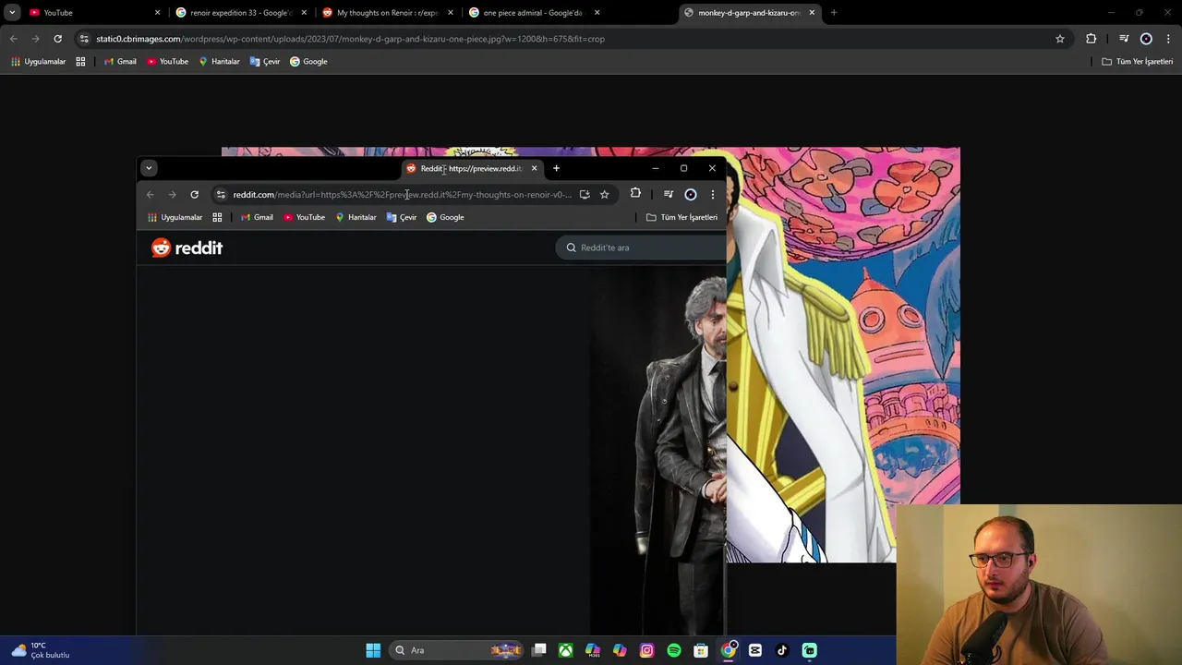Bookmark the Reddit page with star icon
The height and width of the screenshot is (665, 1182).
(x=604, y=194)
